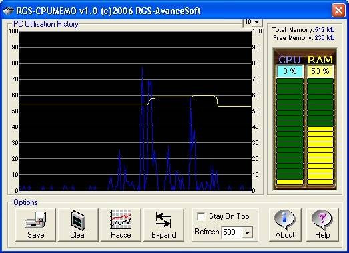Click the CPU label above the meter

pos(290,59)
